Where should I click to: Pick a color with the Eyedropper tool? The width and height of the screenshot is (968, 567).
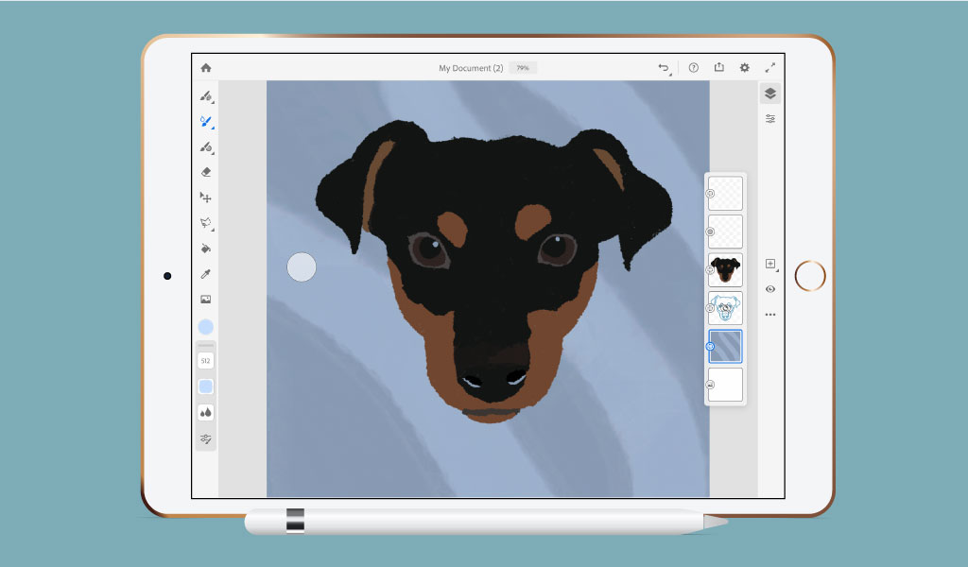coord(206,271)
